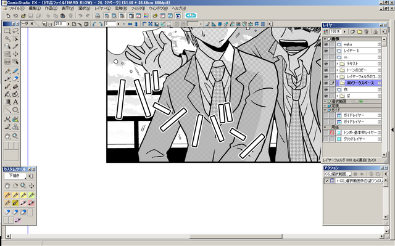Select the トンボ・基本枠レイヤー row
Screen dimensions: 395x246
click(x=359, y=133)
